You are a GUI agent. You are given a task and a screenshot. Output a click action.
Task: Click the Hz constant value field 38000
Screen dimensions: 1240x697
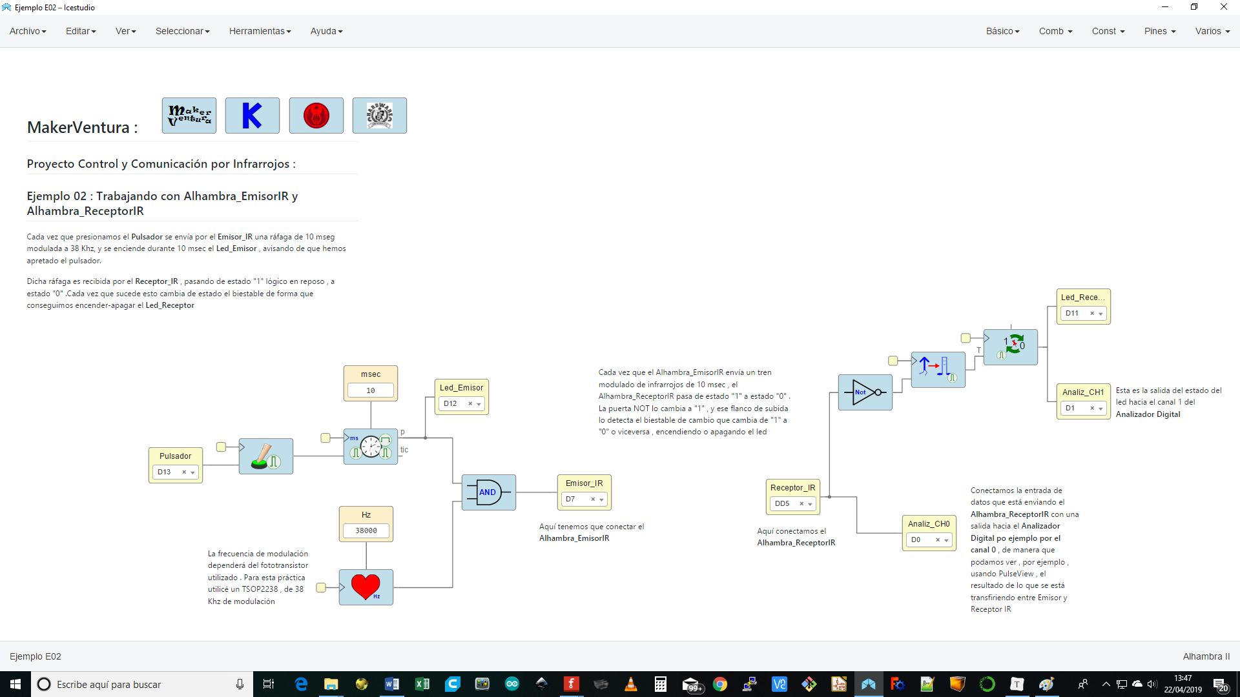(366, 530)
